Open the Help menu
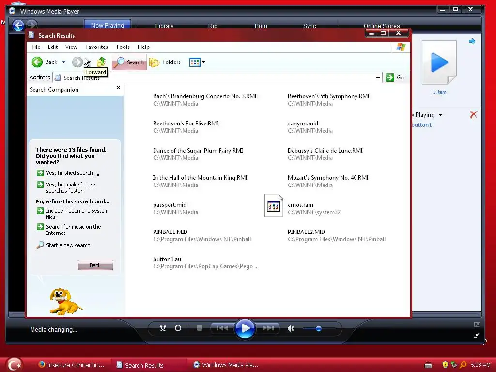Viewport: 496px width, 372px height. [x=143, y=47]
